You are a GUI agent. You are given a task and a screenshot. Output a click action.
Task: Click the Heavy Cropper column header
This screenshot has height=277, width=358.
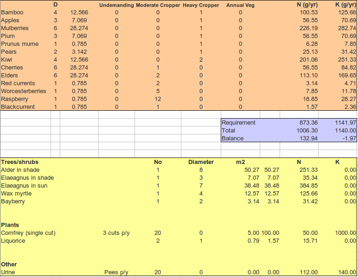tap(201, 5)
